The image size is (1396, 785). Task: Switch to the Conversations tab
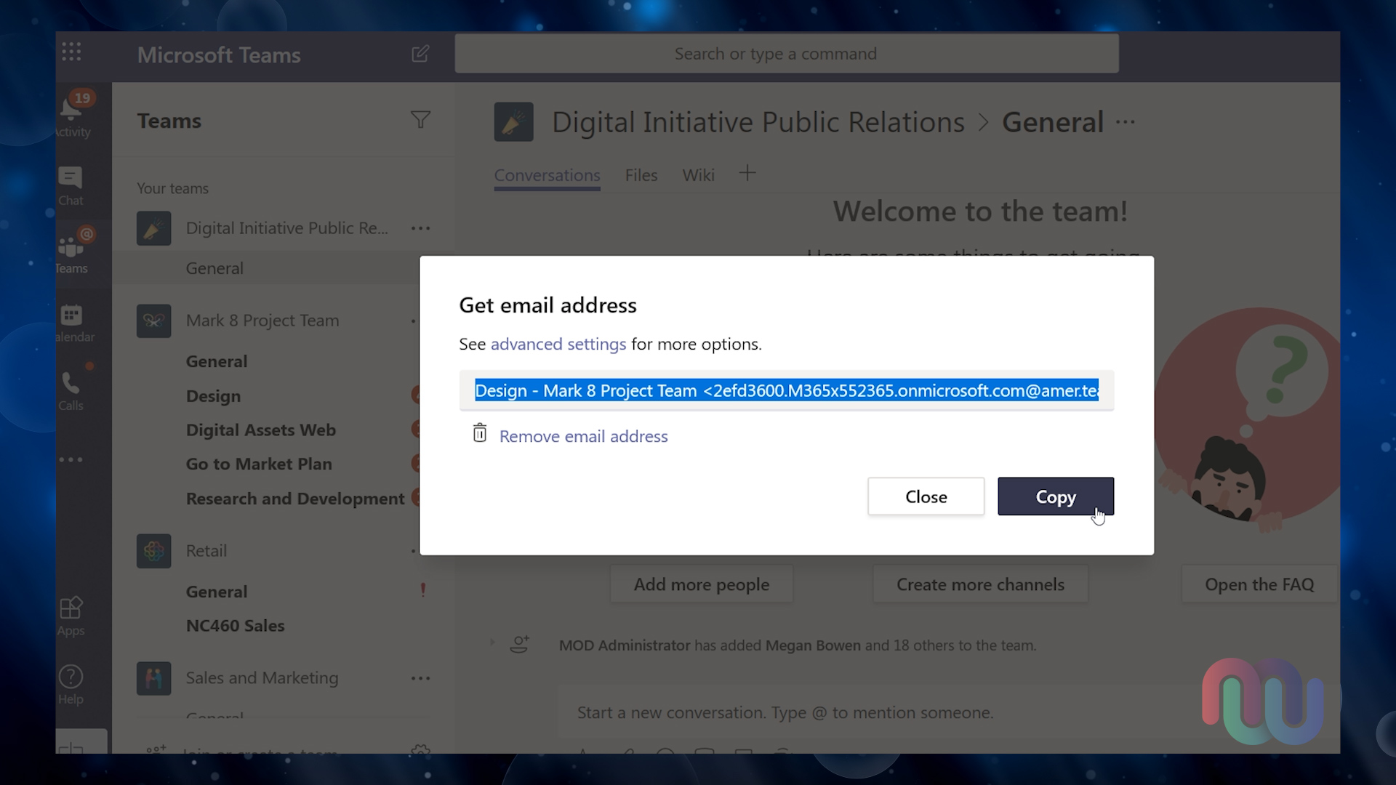[x=547, y=175]
